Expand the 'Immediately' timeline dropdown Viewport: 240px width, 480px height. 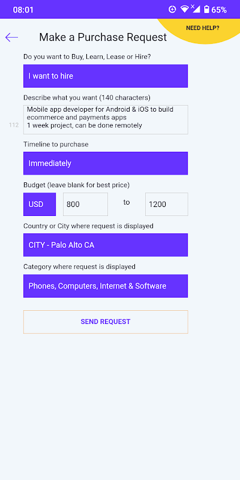[106, 163]
